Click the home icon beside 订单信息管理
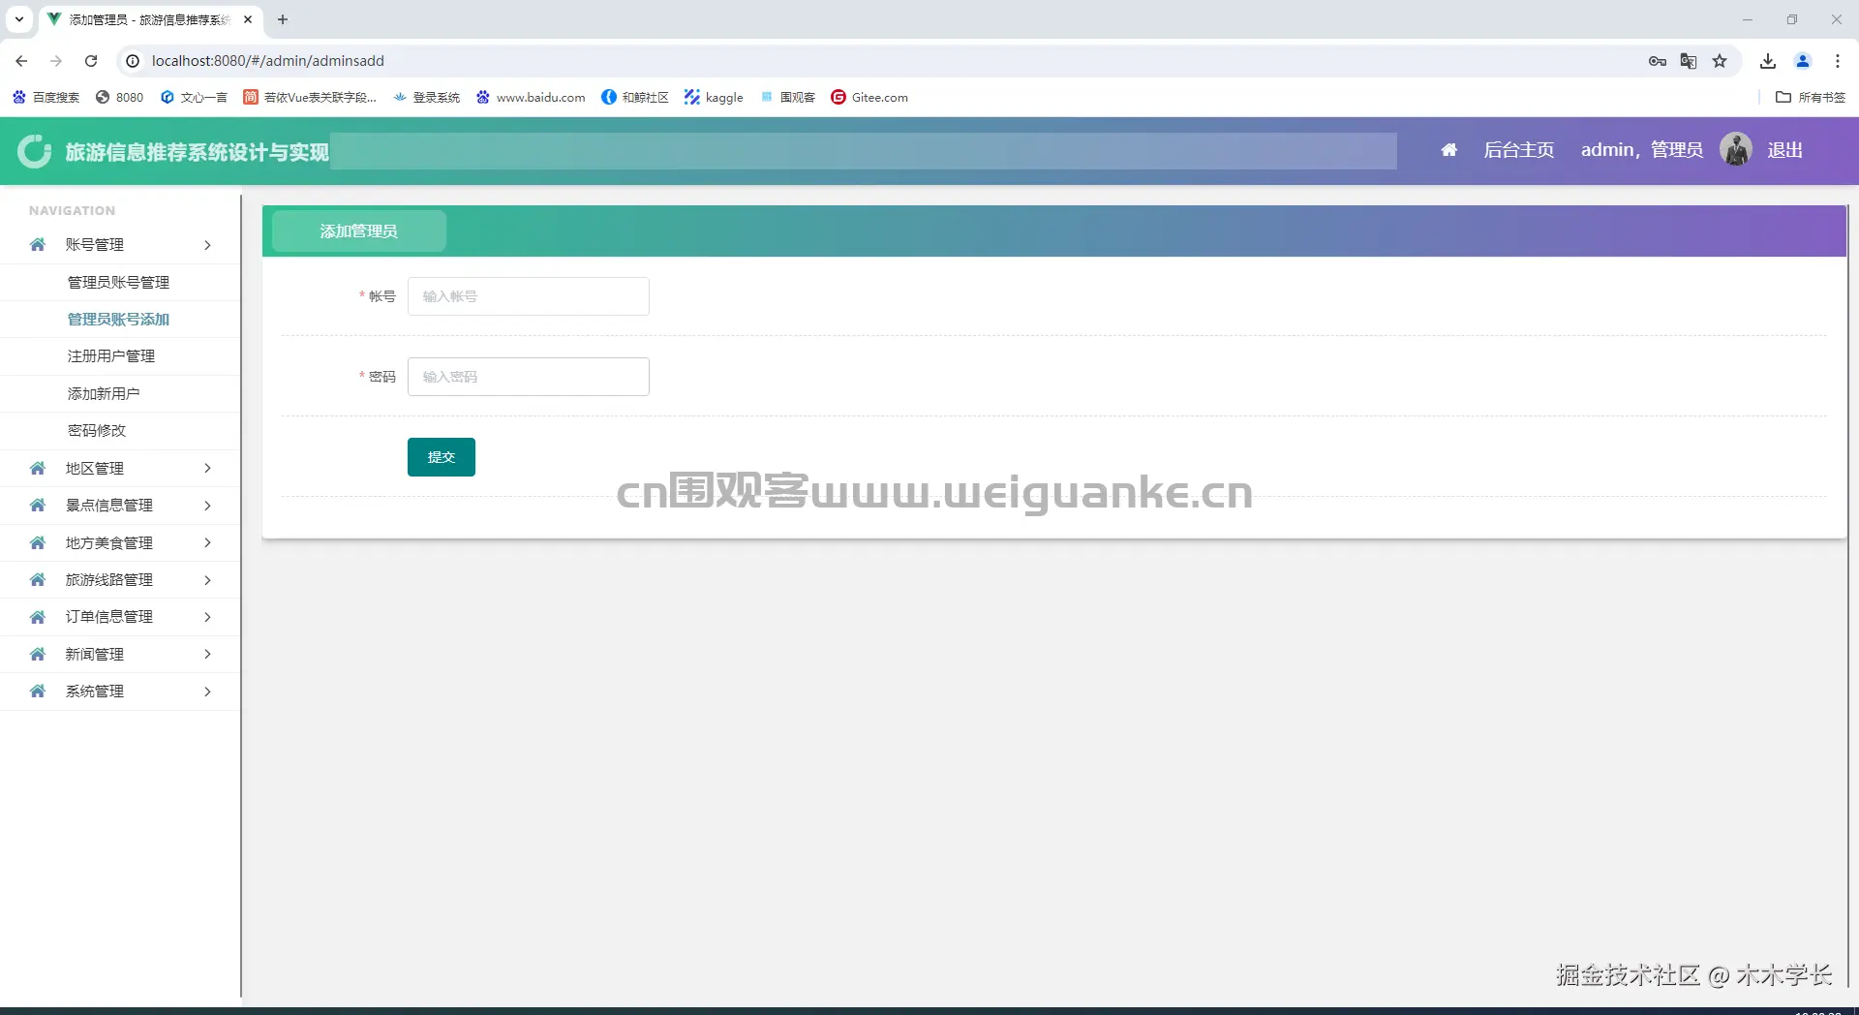 (x=37, y=617)
